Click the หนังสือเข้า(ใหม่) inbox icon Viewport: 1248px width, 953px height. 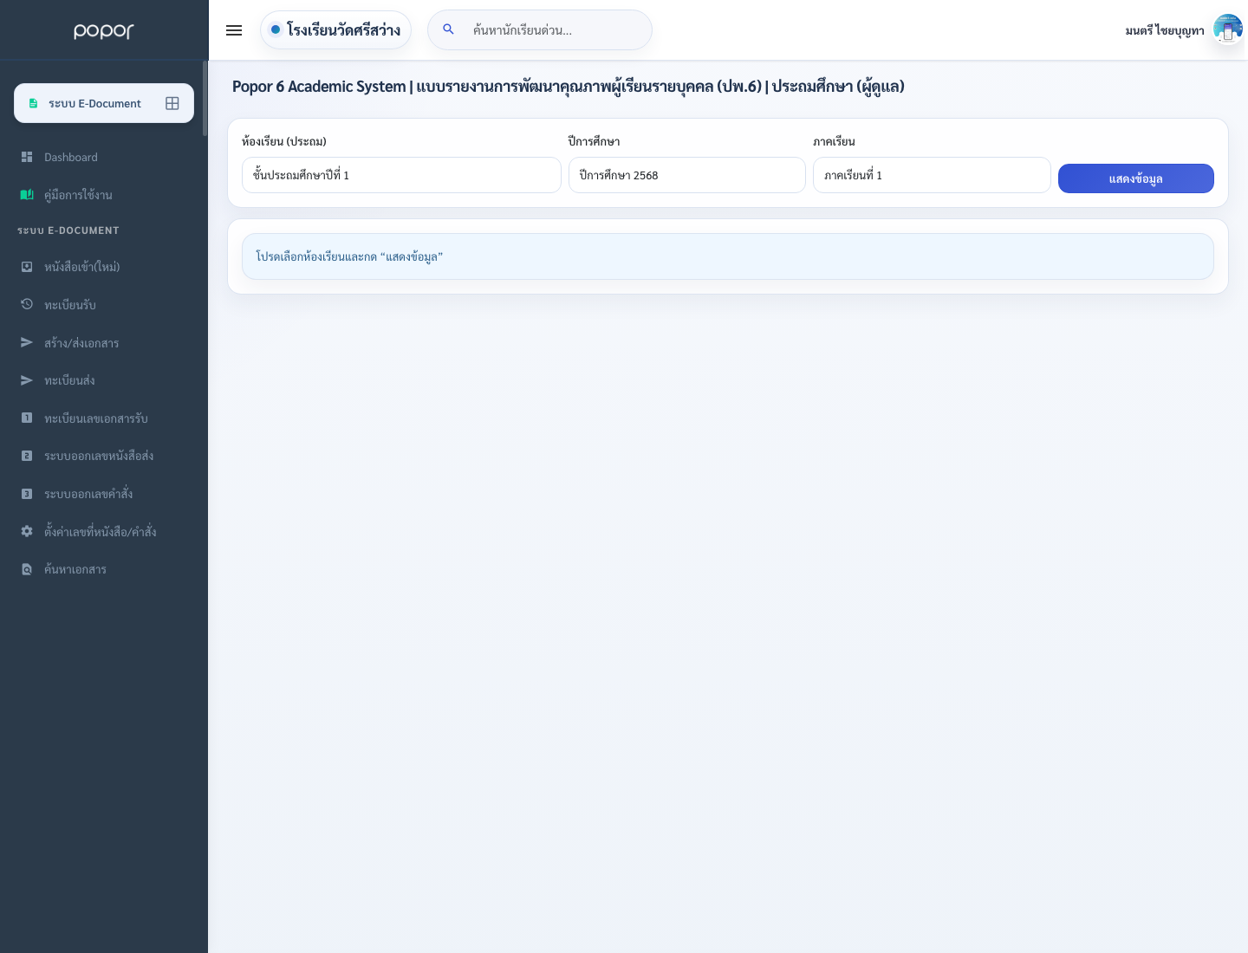(27, 267)
